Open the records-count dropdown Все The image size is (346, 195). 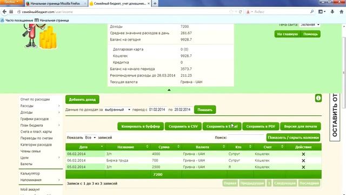pyautogui.click(x=90, y=138)
